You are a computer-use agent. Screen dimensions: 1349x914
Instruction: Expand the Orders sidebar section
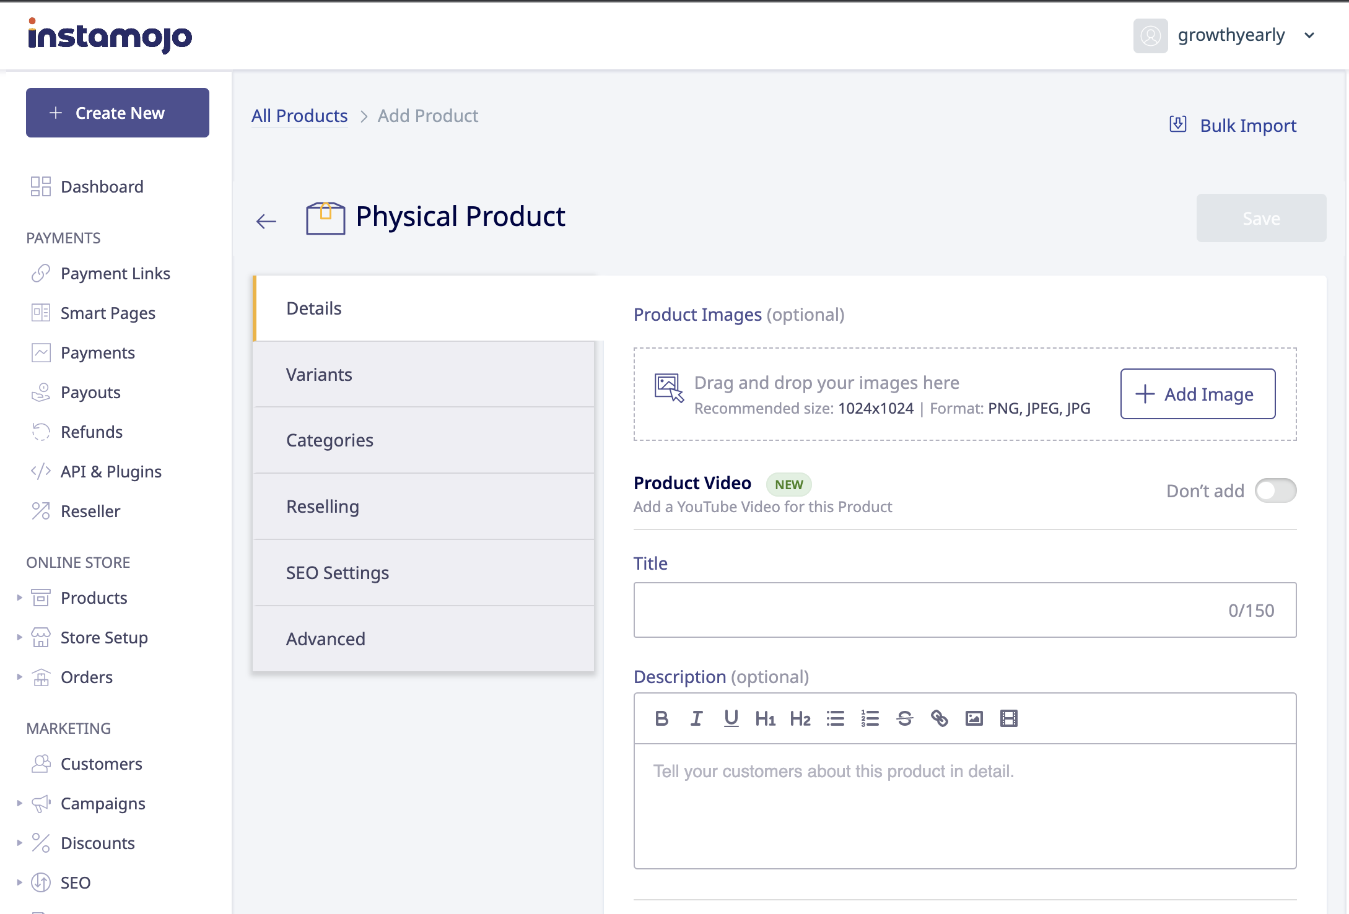19,677
